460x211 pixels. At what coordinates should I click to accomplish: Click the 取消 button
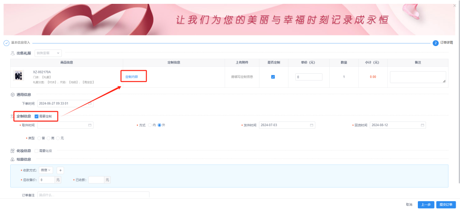coord(409,205)
